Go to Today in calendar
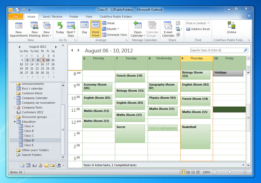 click(60, 28)
